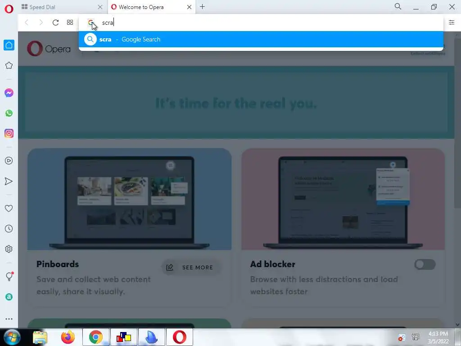Click the Opera logo on the page

[49, 49]
